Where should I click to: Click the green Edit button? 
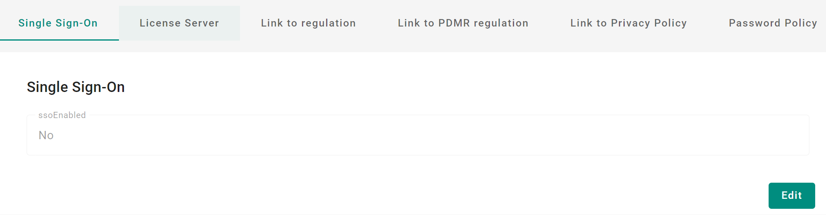[791, 196]
